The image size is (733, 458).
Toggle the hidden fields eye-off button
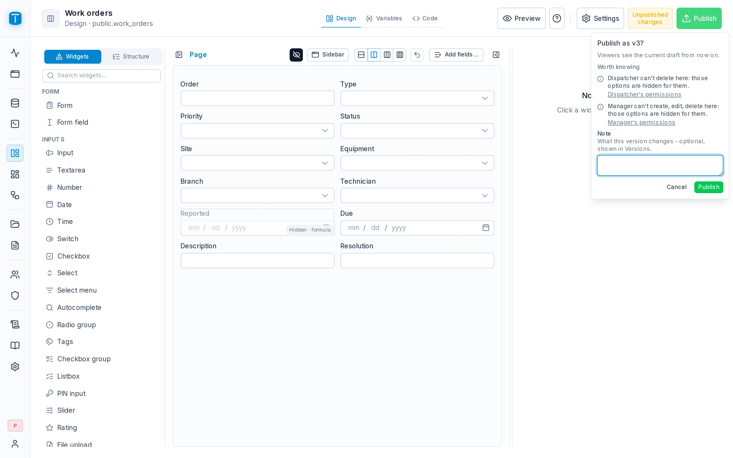tap(296, 55)
